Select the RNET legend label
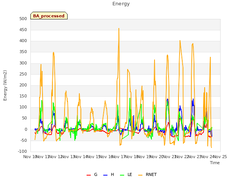 (x=151, y=174)
